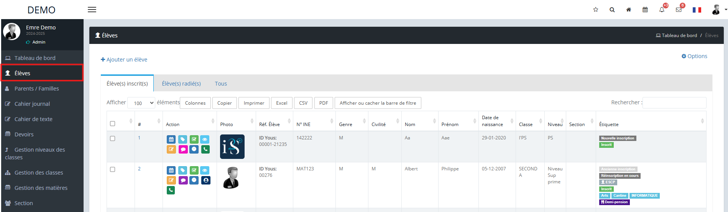728x212 pixels.
Task: Open the envelope messages icon
Action: pos(679,10)
